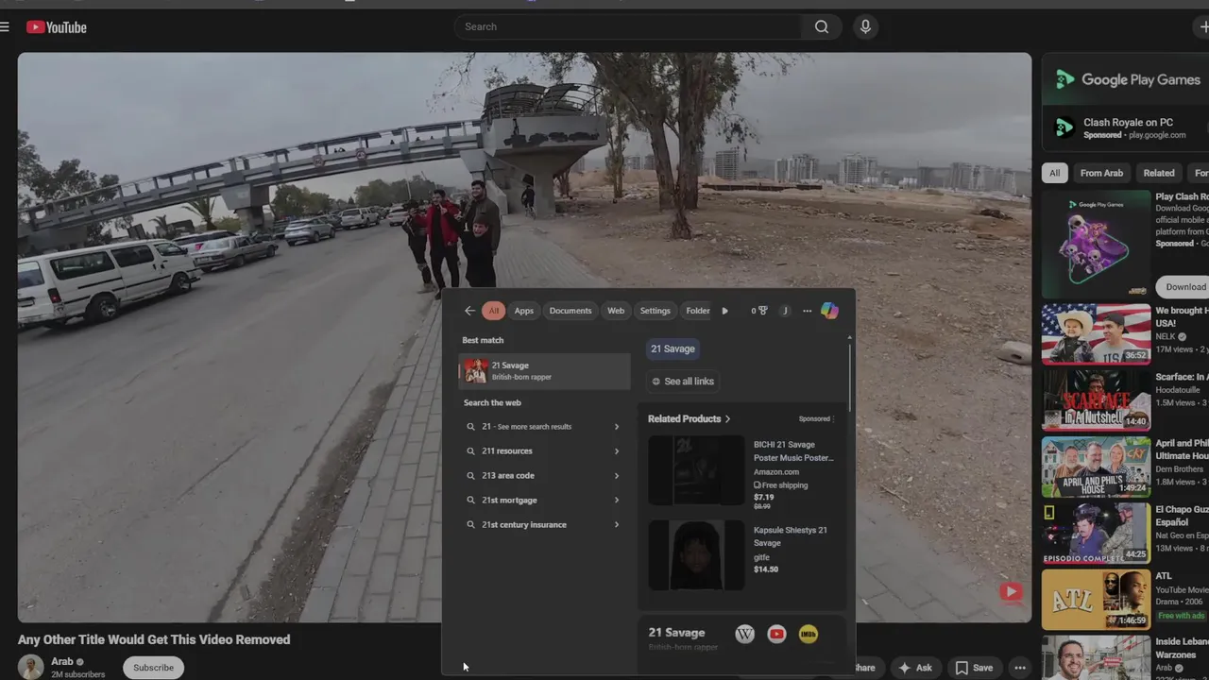The image size is (1209, 680).
Task: Select the All search filter
Action: (493, 311)
